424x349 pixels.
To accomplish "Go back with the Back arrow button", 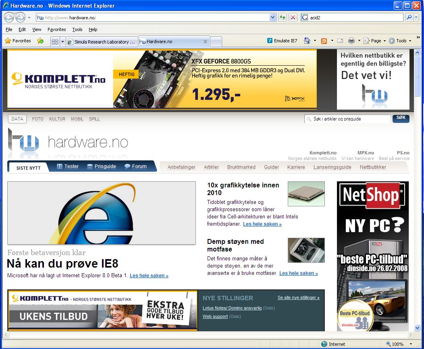I will [9, 18].
